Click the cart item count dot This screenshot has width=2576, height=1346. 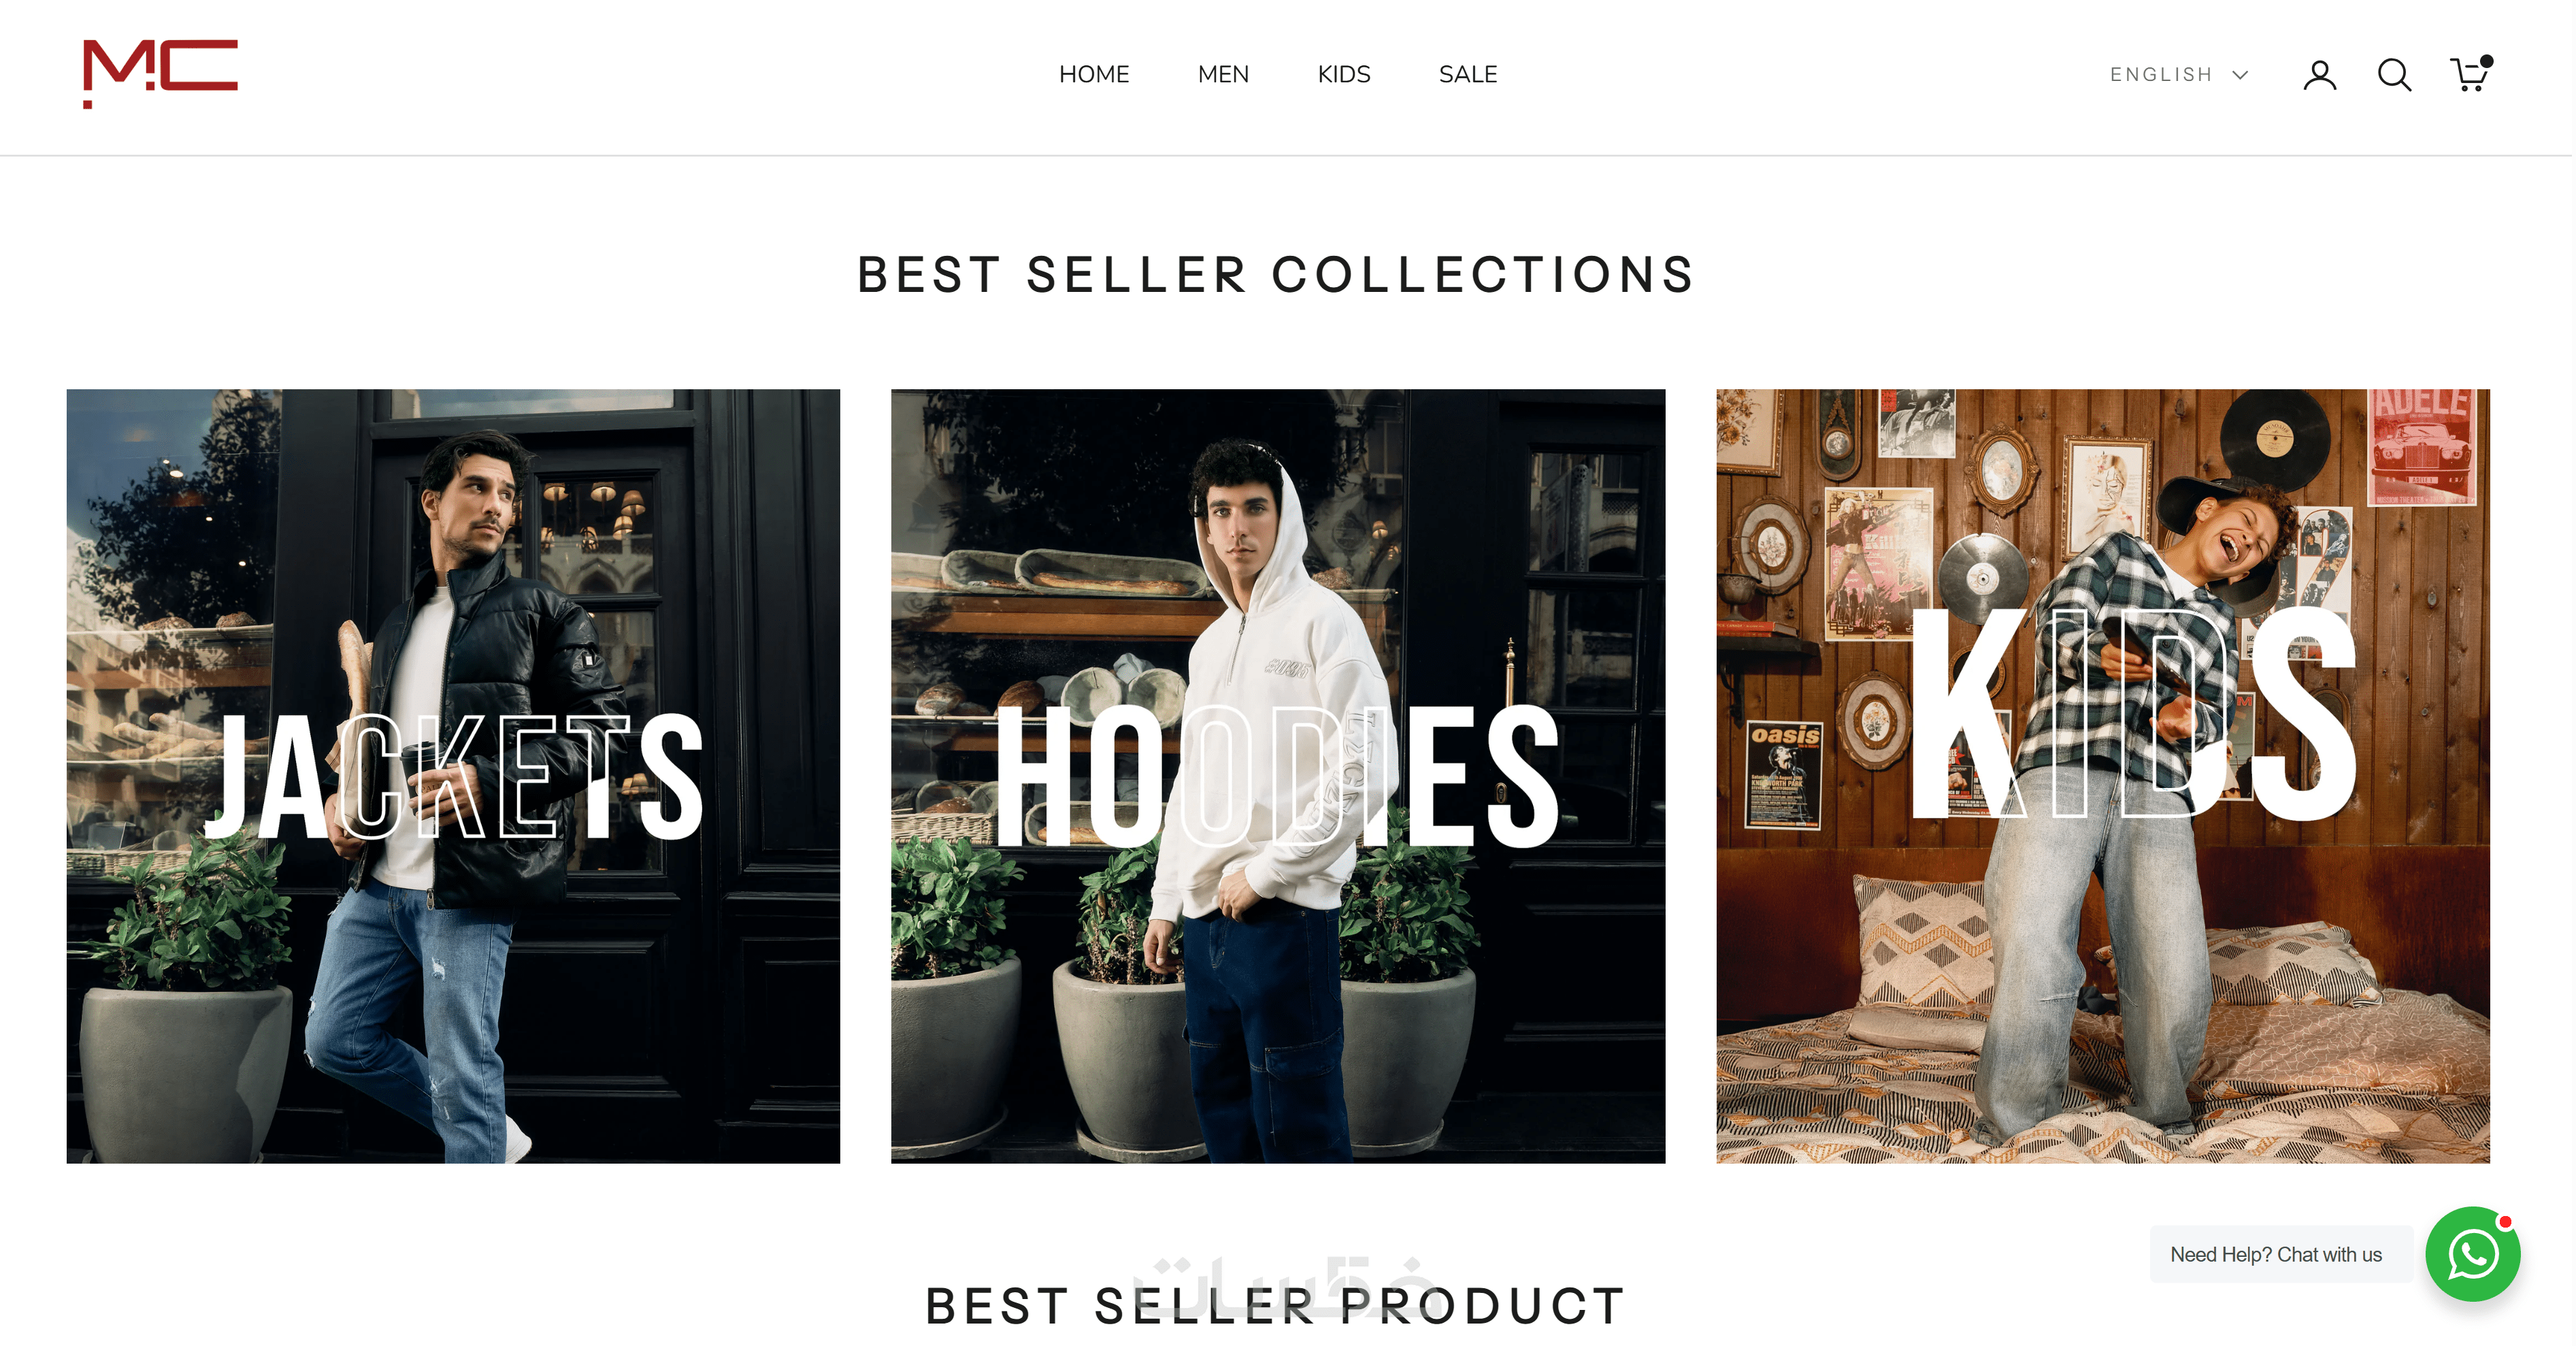tap(2487, 61)
